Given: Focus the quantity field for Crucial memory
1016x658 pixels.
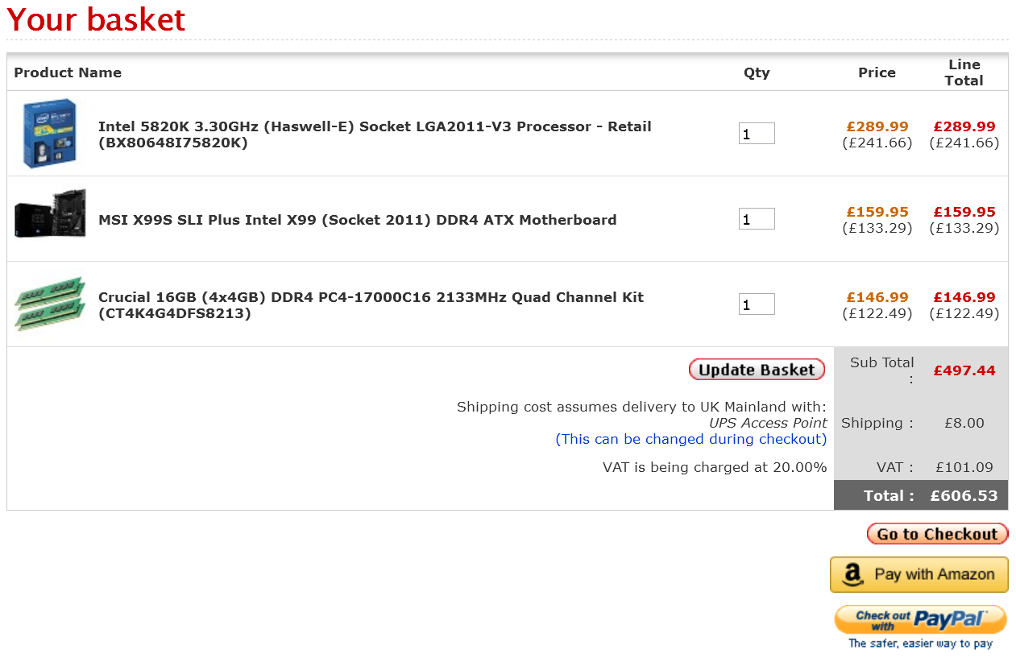Looking at the screenshot, I should pyautogui.click(x=757, y=304).
